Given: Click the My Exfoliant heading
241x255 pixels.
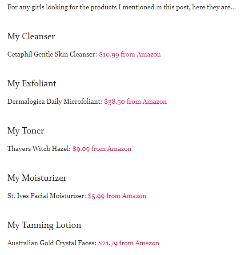Looking at the screenshot, I should pyautogui.click(x=32, y=84).
